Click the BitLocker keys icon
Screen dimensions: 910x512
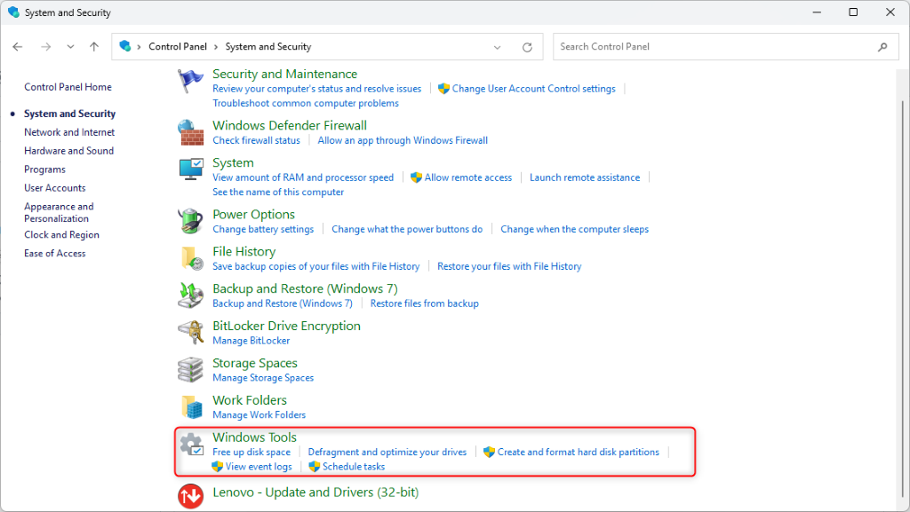coord(190,333)
